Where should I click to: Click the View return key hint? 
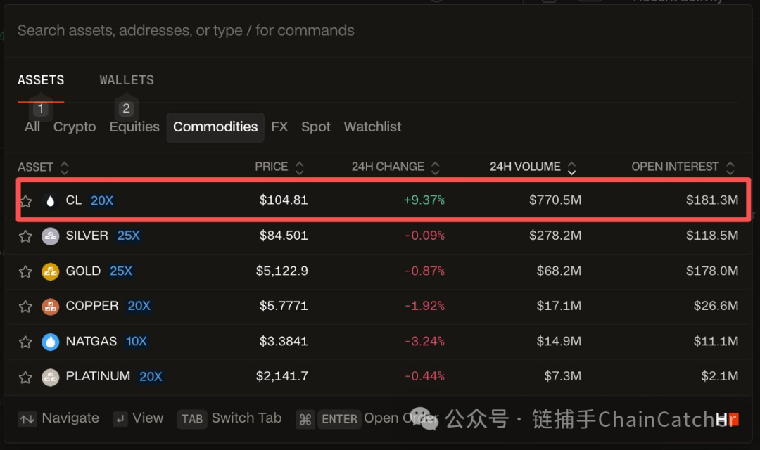tap(120, 419)
